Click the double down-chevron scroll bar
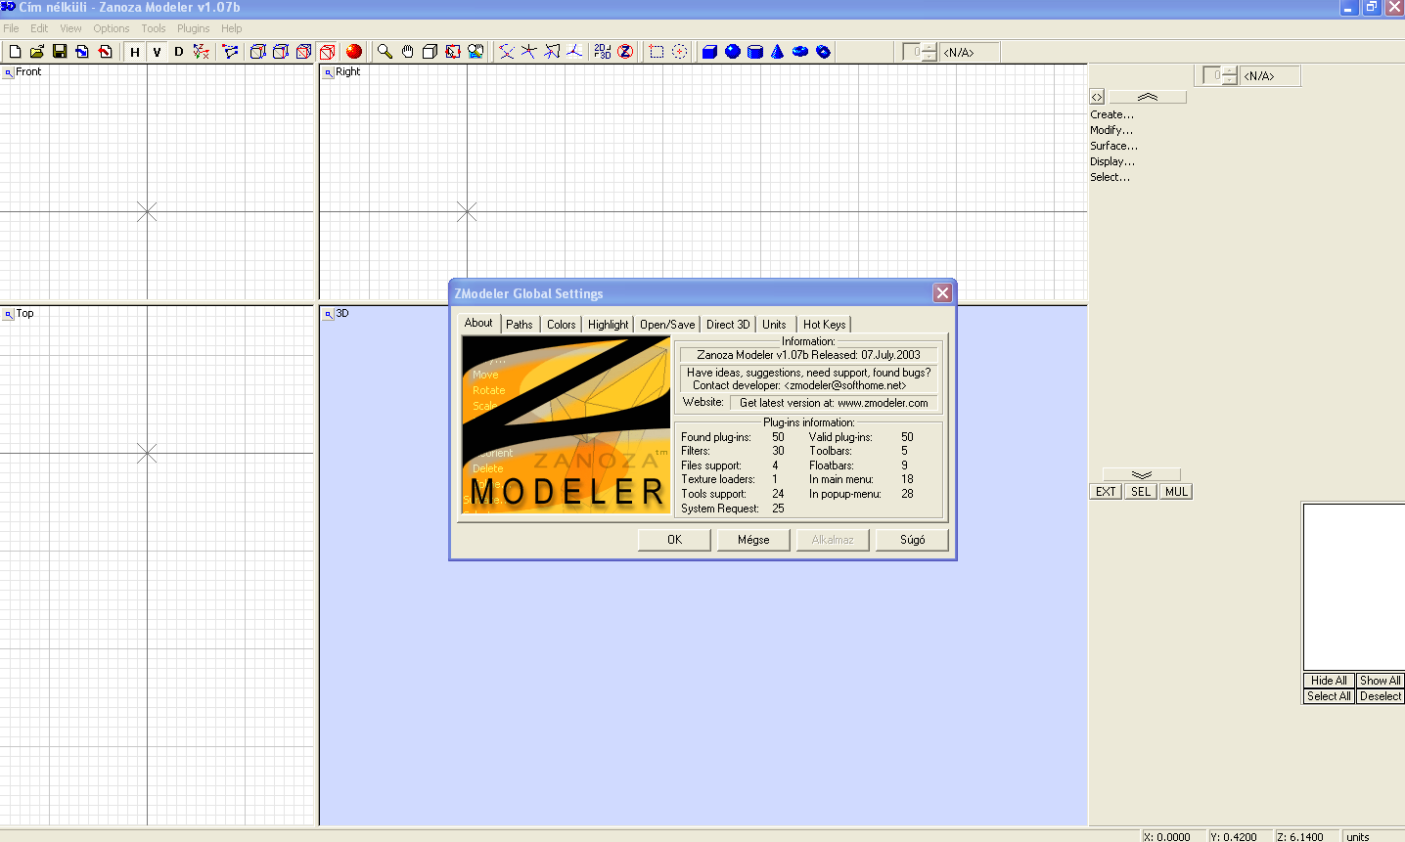The height and width of the screenshot is (842, 1405). pos(1141,474)
